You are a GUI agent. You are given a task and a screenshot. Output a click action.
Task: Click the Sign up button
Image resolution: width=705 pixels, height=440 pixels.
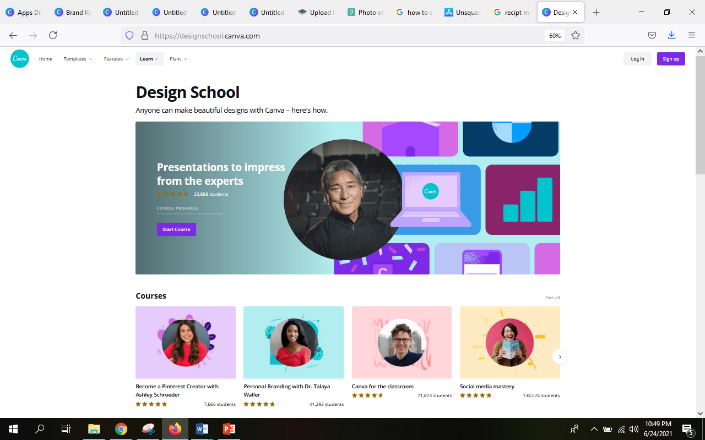click(671, 59)
